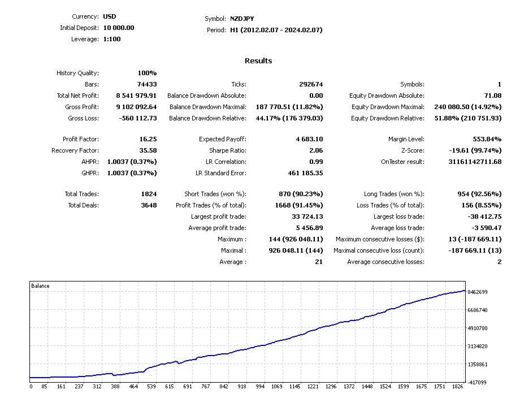Click Largest profit trade value 33 724.13
Screen dimensions: 520x407
pos(307,217)
